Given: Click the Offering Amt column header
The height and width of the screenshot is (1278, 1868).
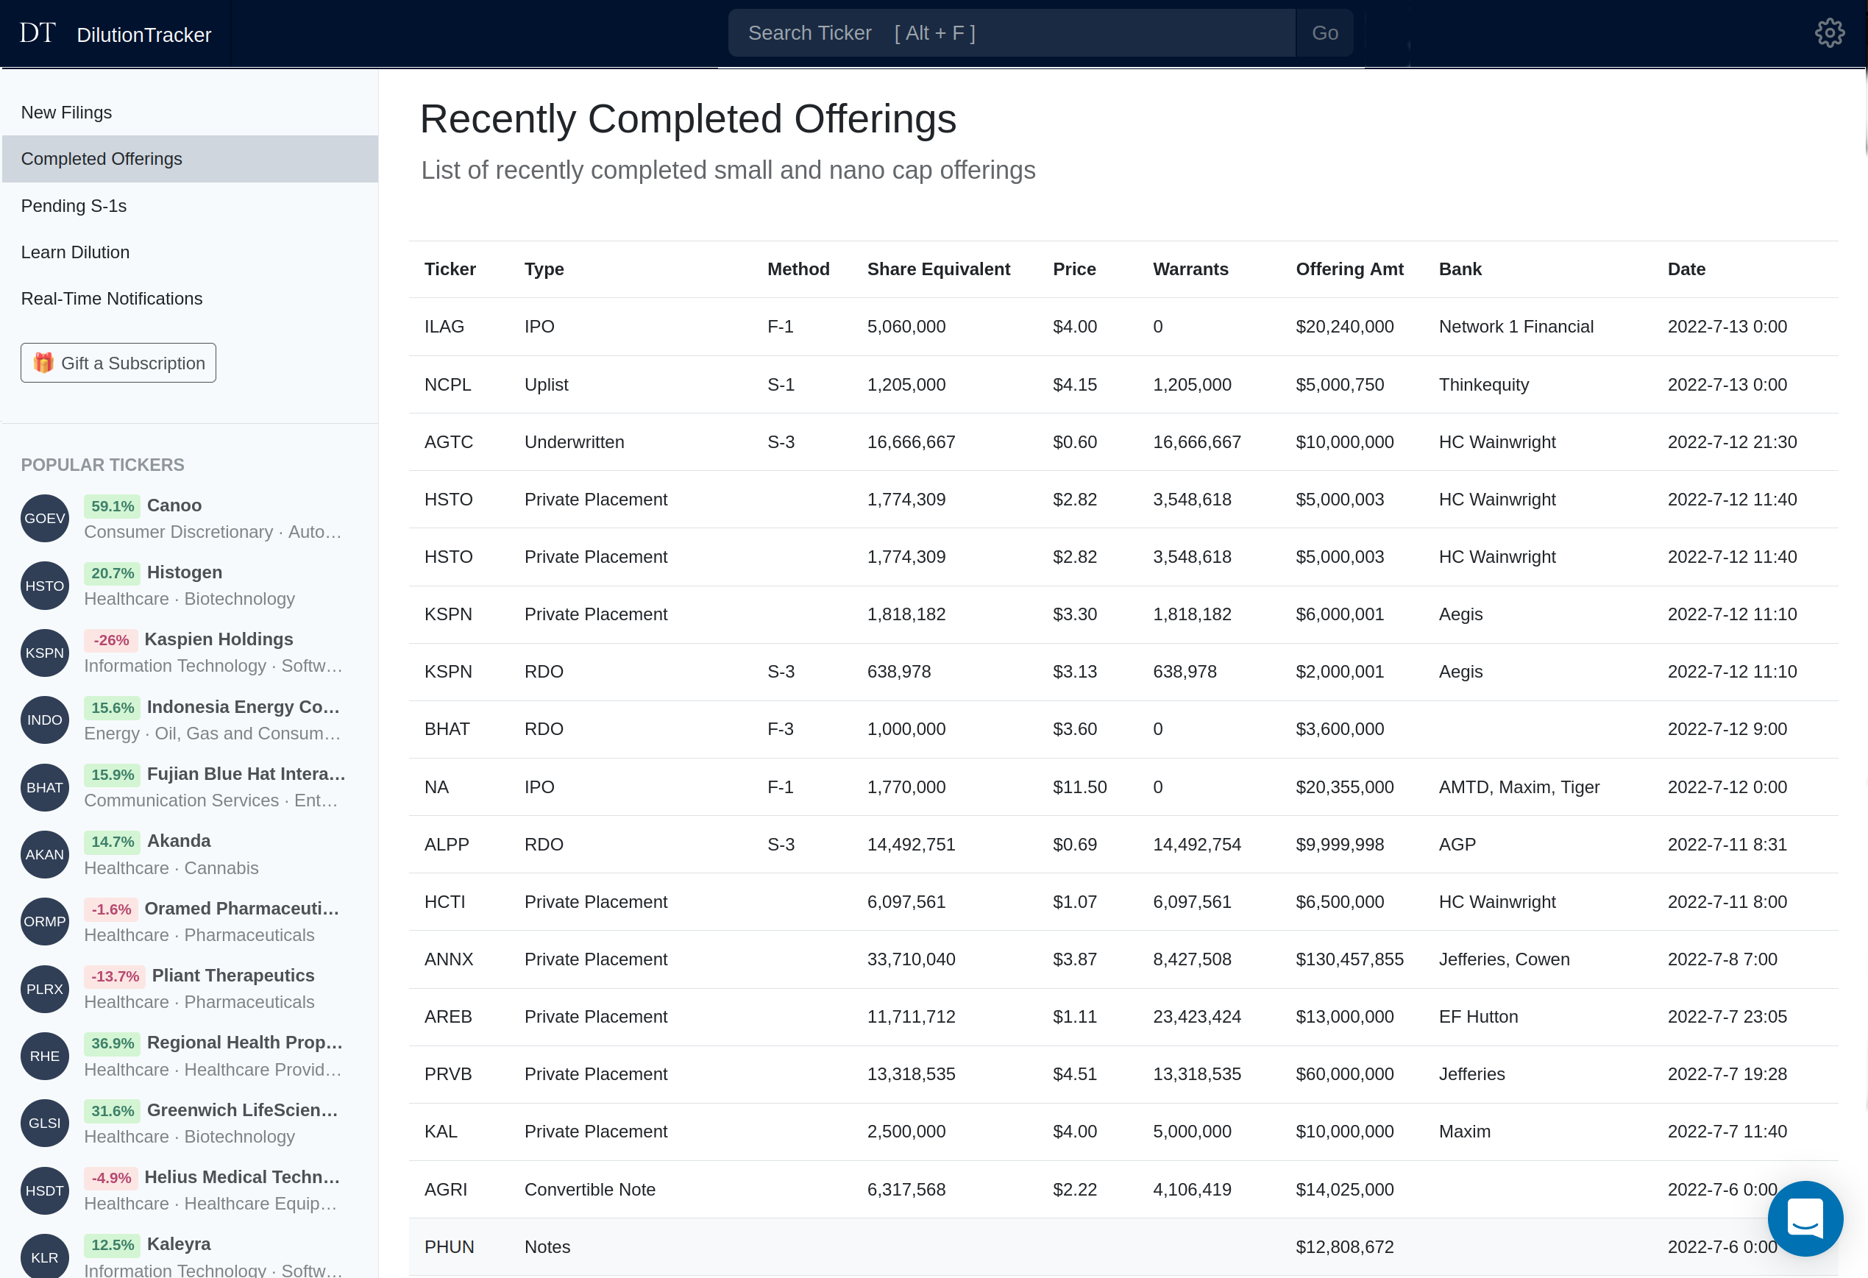Looking at the screenshot, I should (x=1349, y=269).
